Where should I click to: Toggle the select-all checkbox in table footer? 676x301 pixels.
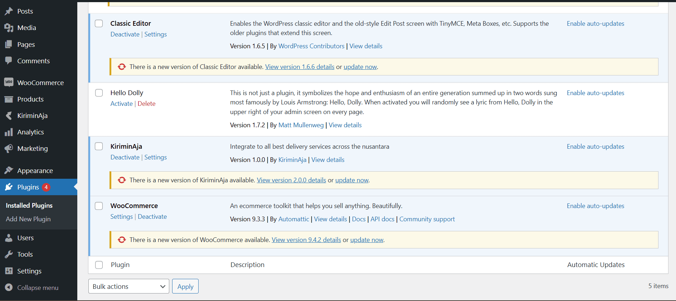(99, 265)
